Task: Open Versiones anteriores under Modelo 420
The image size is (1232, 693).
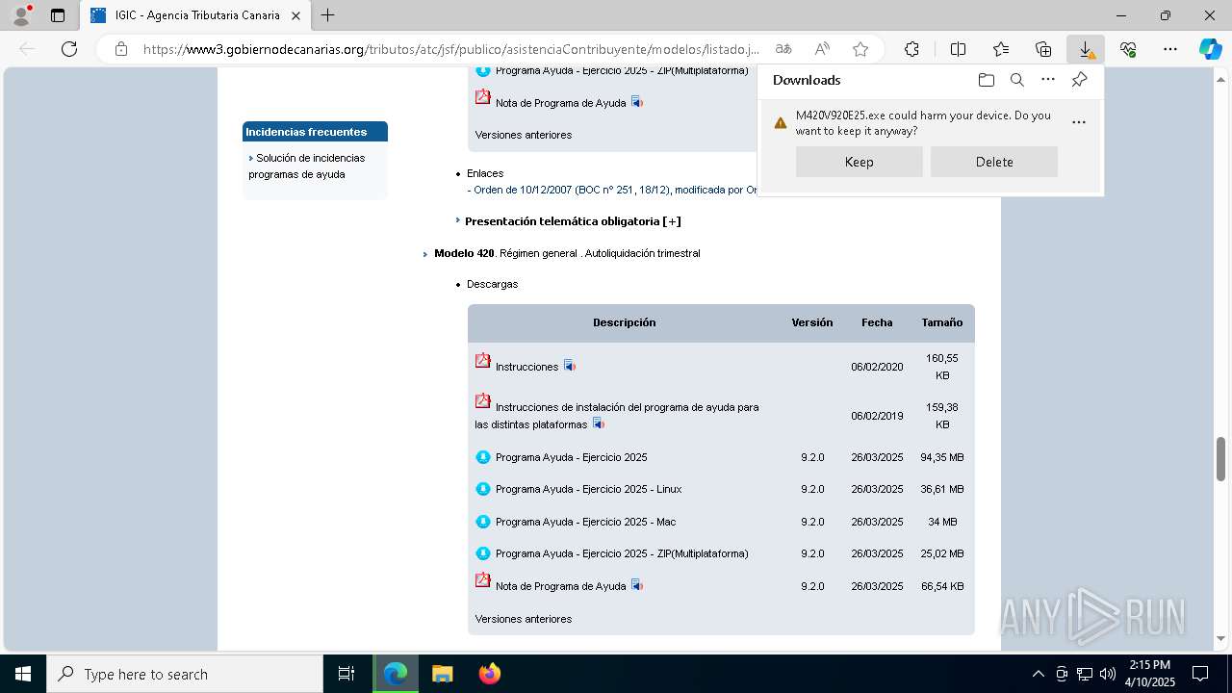Action: [523, 619]
